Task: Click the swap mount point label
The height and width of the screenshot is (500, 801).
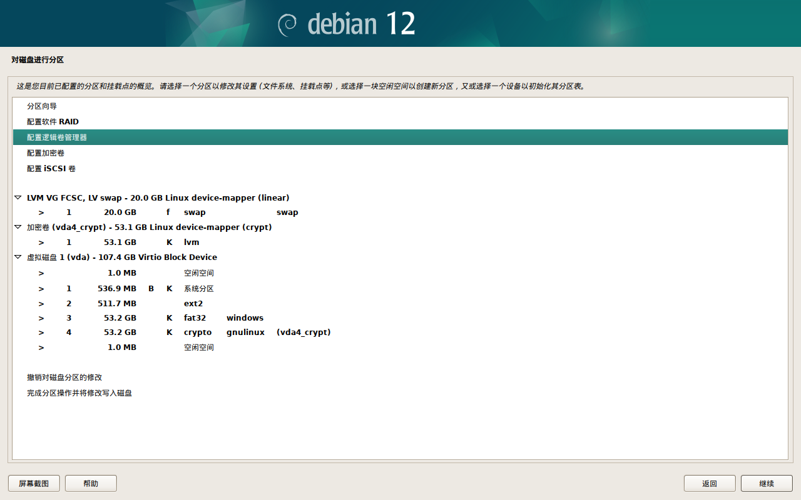Action: point(287,212)
